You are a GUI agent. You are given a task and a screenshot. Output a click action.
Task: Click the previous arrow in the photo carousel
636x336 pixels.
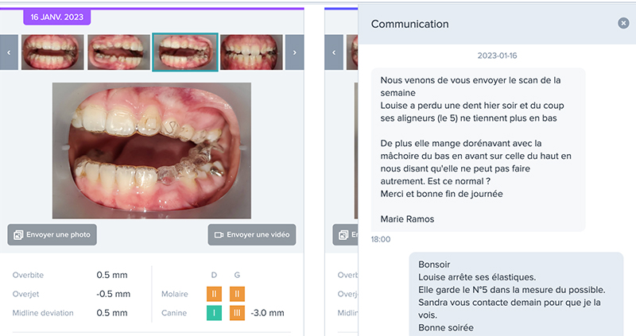9,52
